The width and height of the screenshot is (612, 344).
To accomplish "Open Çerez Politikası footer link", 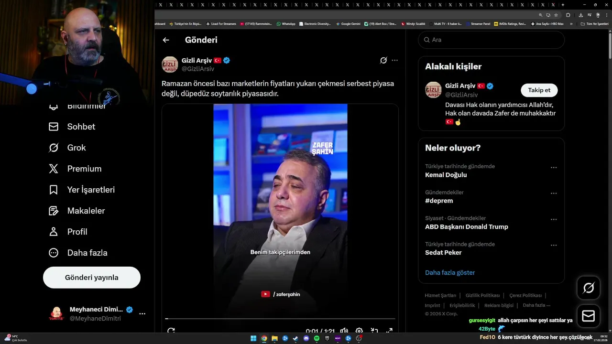I will pyautogui.click(x=525, y=295).
